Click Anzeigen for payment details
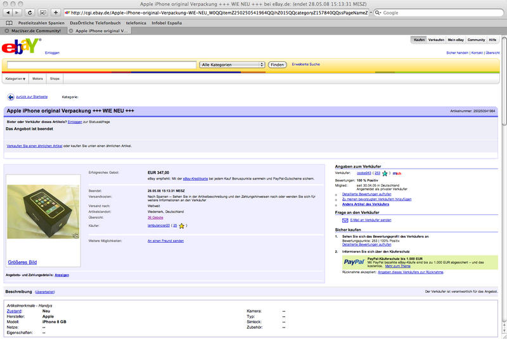Image resolution: width=507 pixels, height=339 pixels. tap(61, 275)
